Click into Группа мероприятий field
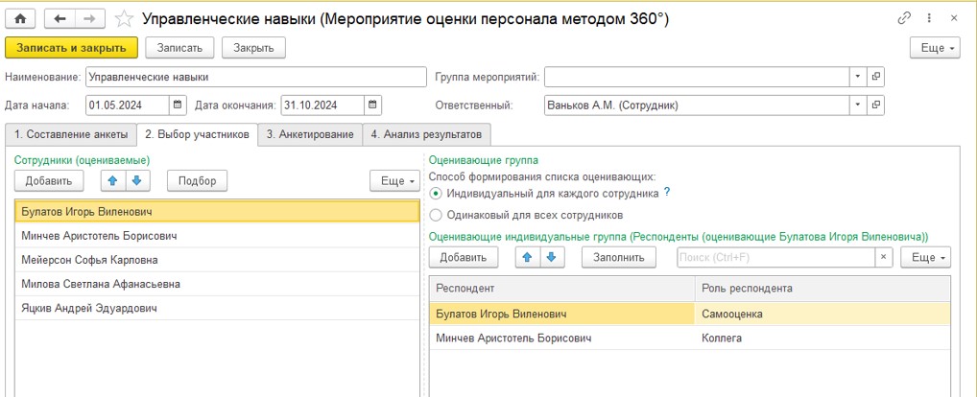 (x=697, y=77)
